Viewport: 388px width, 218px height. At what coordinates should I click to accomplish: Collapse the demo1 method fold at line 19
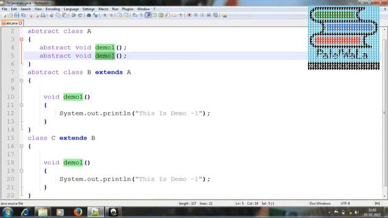tap(22, 171)
